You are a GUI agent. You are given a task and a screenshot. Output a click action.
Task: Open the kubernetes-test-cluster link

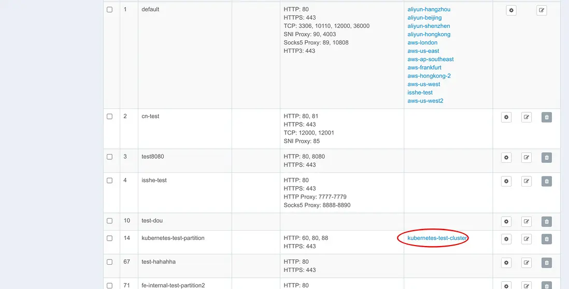coord(437,238)
